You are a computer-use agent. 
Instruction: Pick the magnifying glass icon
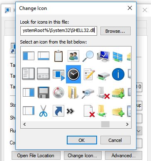click(88, 56)
